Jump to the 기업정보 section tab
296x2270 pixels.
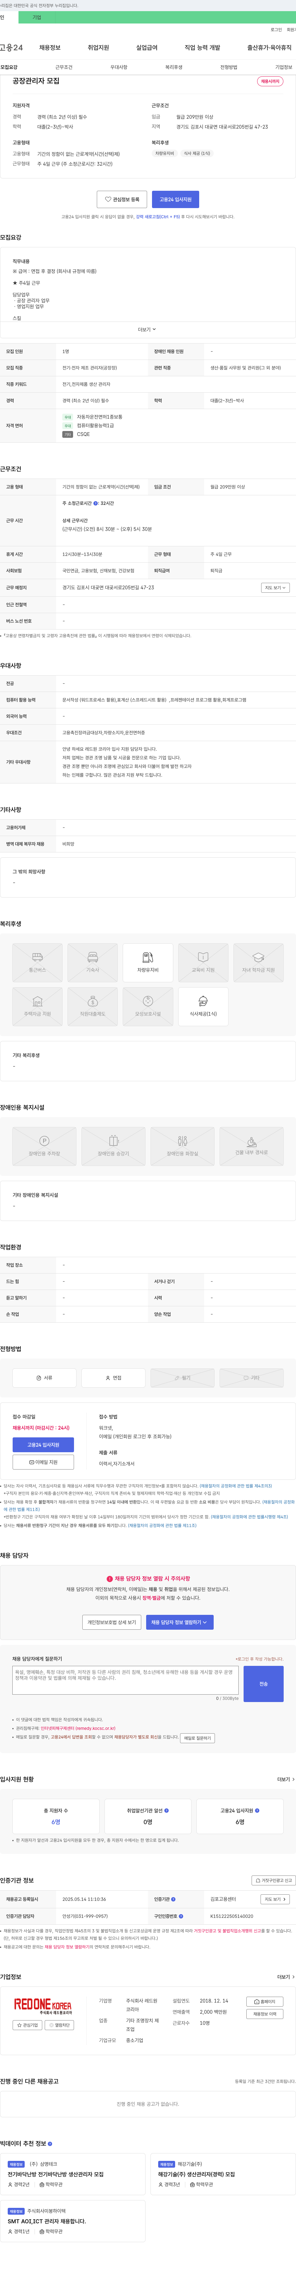click(x=284, y=67)
